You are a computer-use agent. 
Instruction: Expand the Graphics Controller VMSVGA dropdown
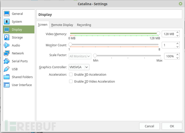(x=79, y=67)
